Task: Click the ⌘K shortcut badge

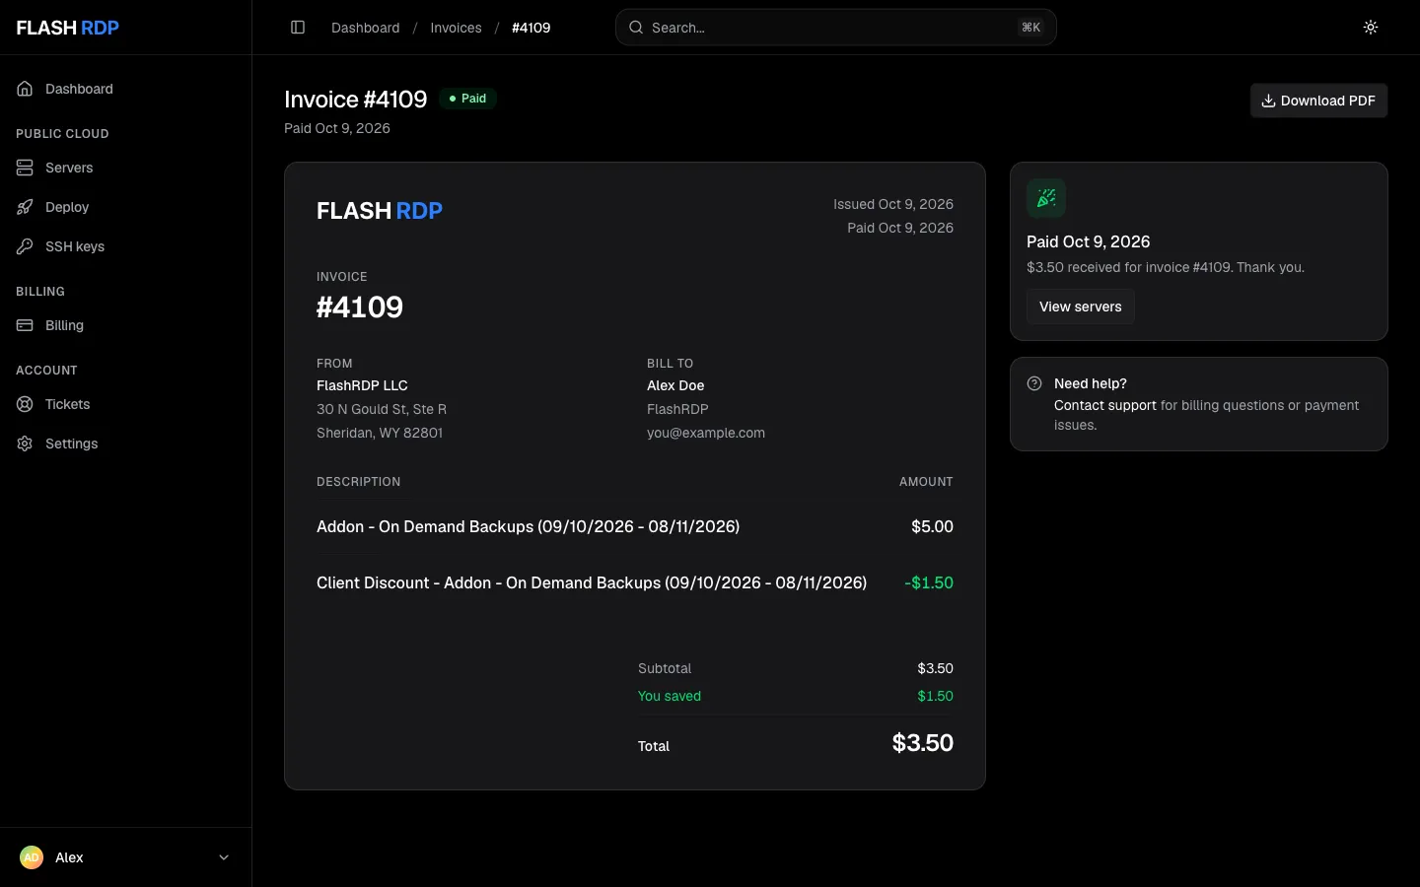Action: (1030, 28)
